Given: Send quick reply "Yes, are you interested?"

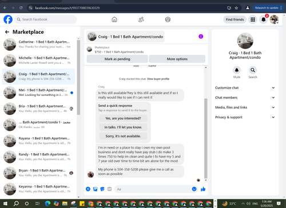Looking at the screenshot, I should [x=123, y=118].
